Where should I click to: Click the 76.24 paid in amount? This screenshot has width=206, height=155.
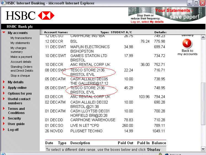[145, 41]
